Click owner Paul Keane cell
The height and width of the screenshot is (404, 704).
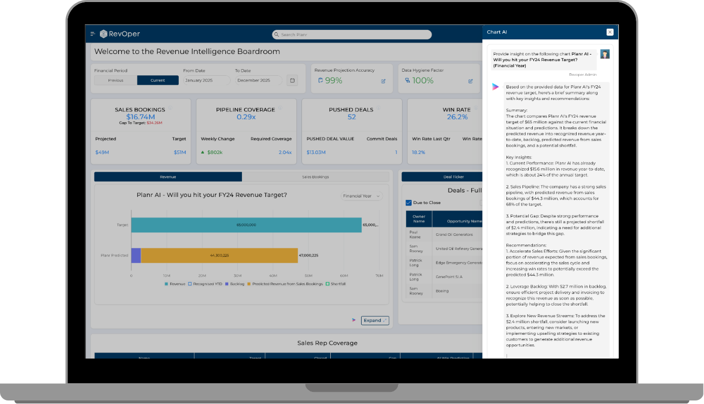[419, 234]
